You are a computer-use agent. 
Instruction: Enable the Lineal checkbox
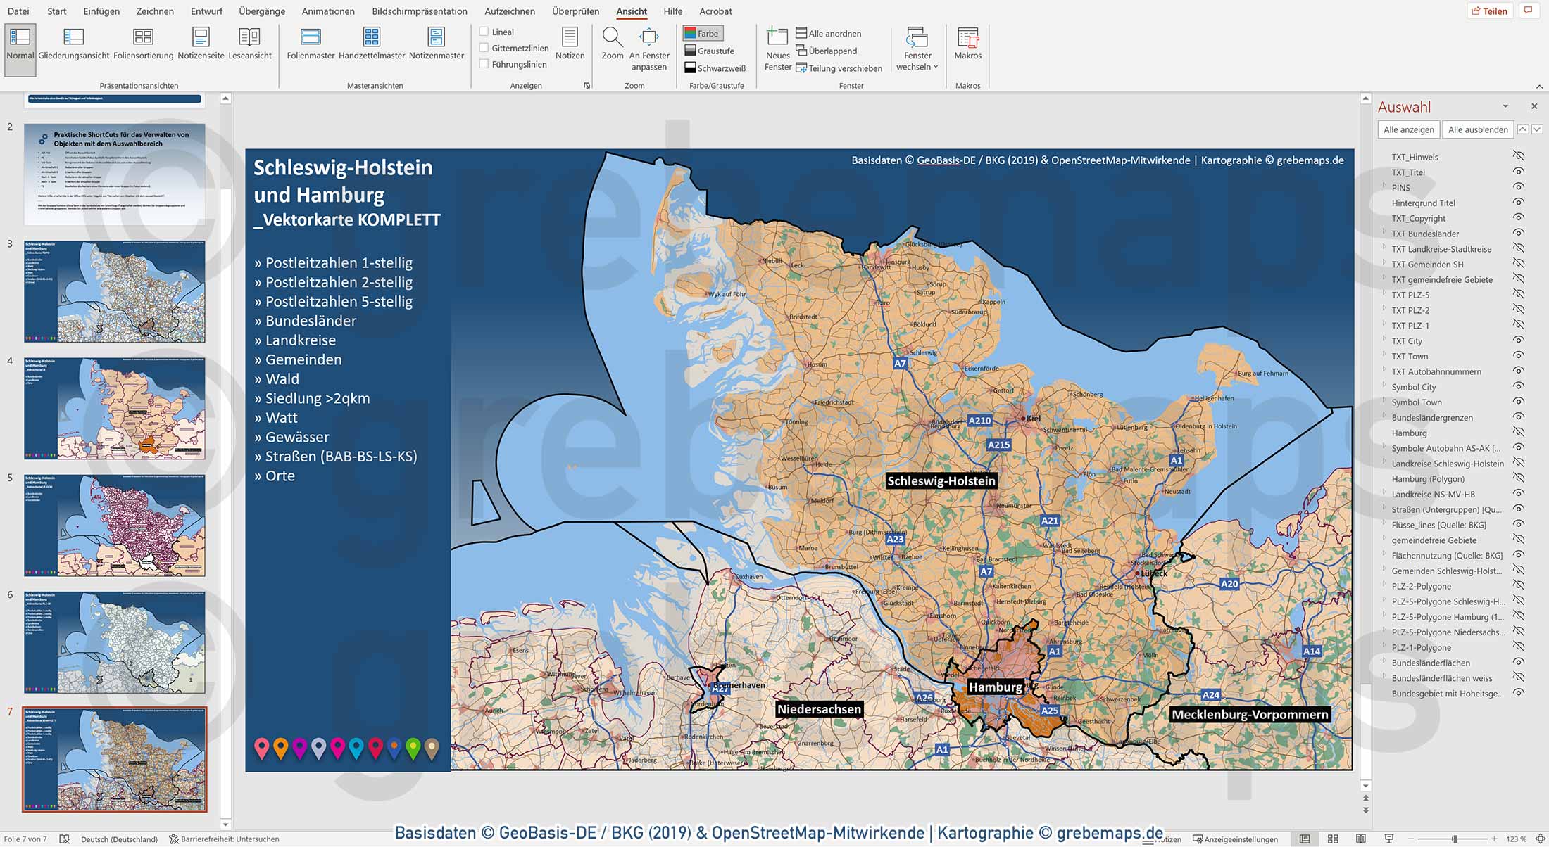(484, 32)
